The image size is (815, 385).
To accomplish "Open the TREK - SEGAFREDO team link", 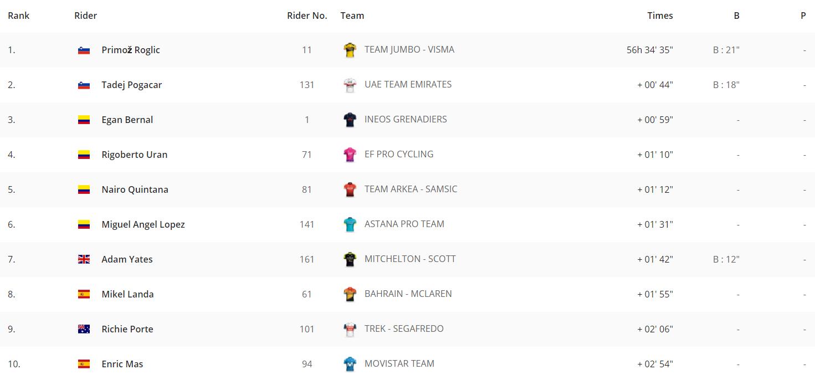I will click(x=404, y=328).
